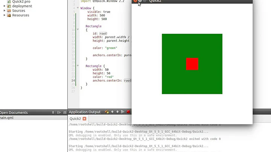Click the 'color: "green"' code line

coord(105,48)
